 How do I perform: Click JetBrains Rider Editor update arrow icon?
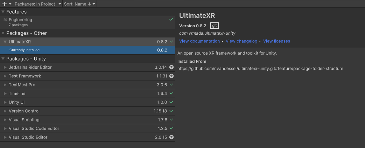tap(171, 67)
